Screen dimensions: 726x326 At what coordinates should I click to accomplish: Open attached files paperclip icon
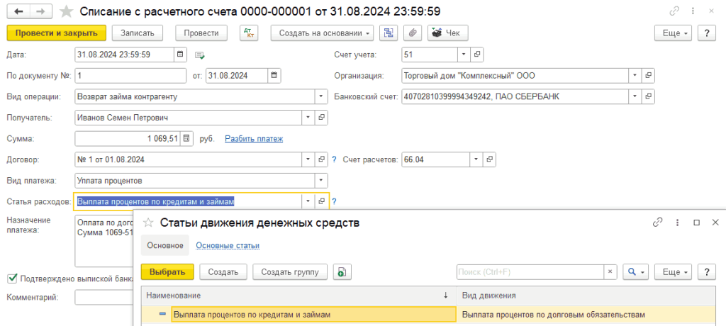412,33
